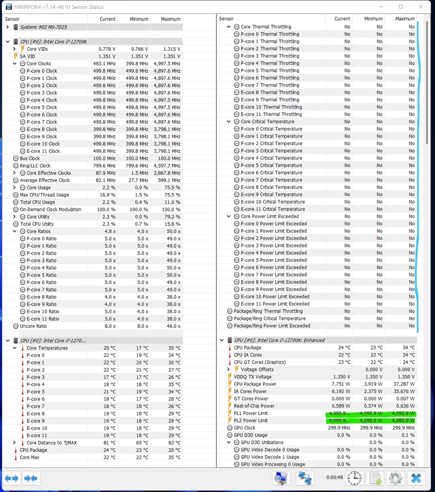Click the left panel Sensor column header
The height and width of the screenshot is (492, 435).
coord(45,19)
